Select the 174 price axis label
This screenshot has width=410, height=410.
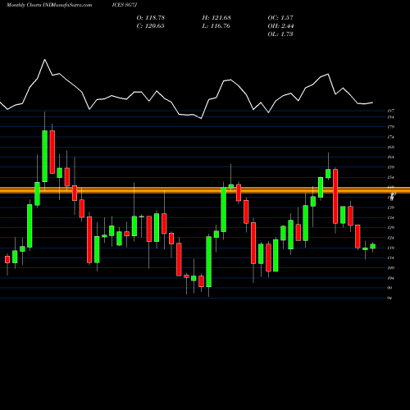[x=391, y=137]
